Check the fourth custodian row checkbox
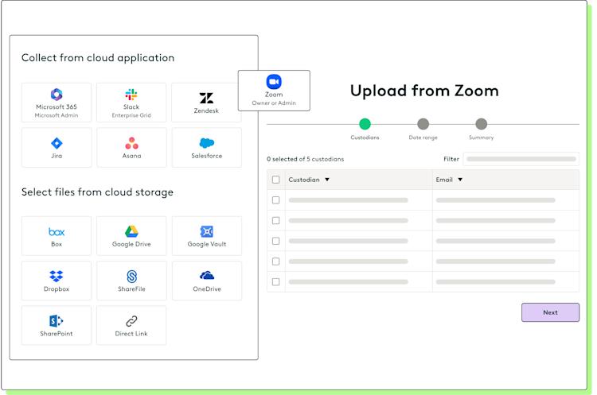 point(276,261)
